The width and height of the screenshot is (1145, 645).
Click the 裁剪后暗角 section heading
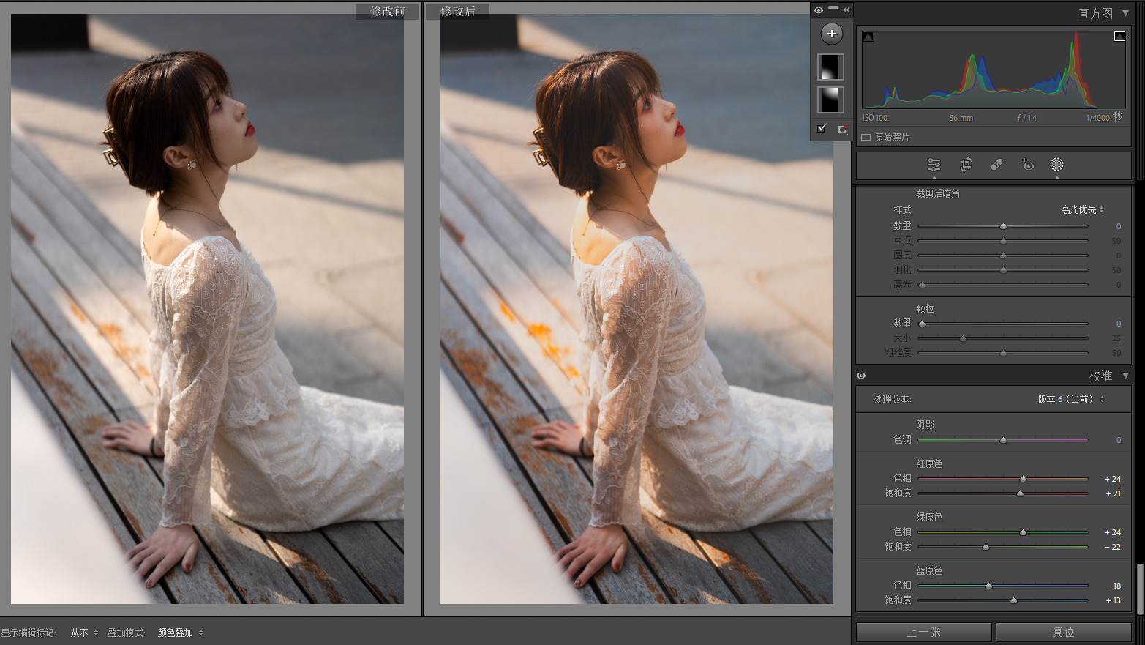(938, 193)
